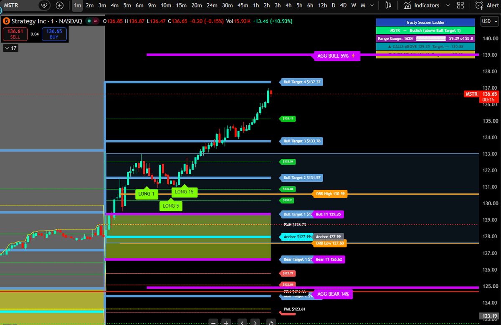This screenshot has height=325, width=501.
Task: Switch to the 9m timeframe
Action: (152, 5)
